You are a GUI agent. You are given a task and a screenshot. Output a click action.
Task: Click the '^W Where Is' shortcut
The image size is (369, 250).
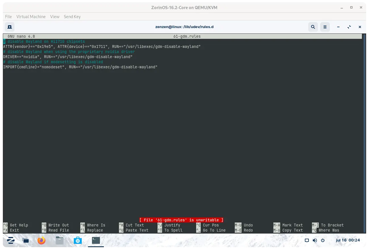click(93, 225)
